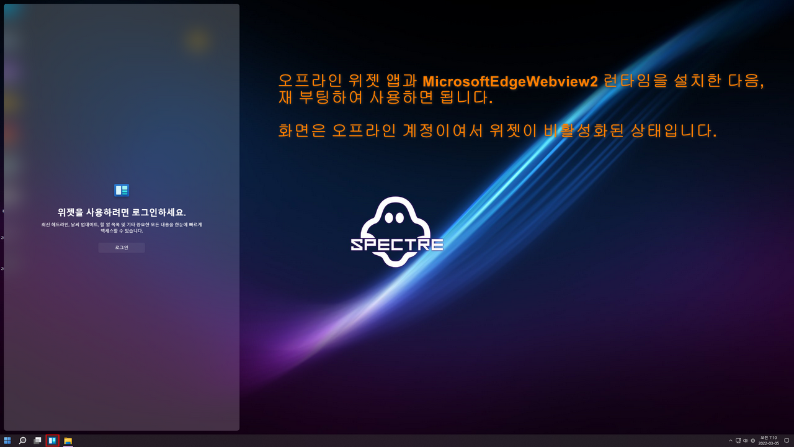The width and height of the screenshot is (794, 447).
Task: Open the taskbar search magnifier
Action: (22, 441)
